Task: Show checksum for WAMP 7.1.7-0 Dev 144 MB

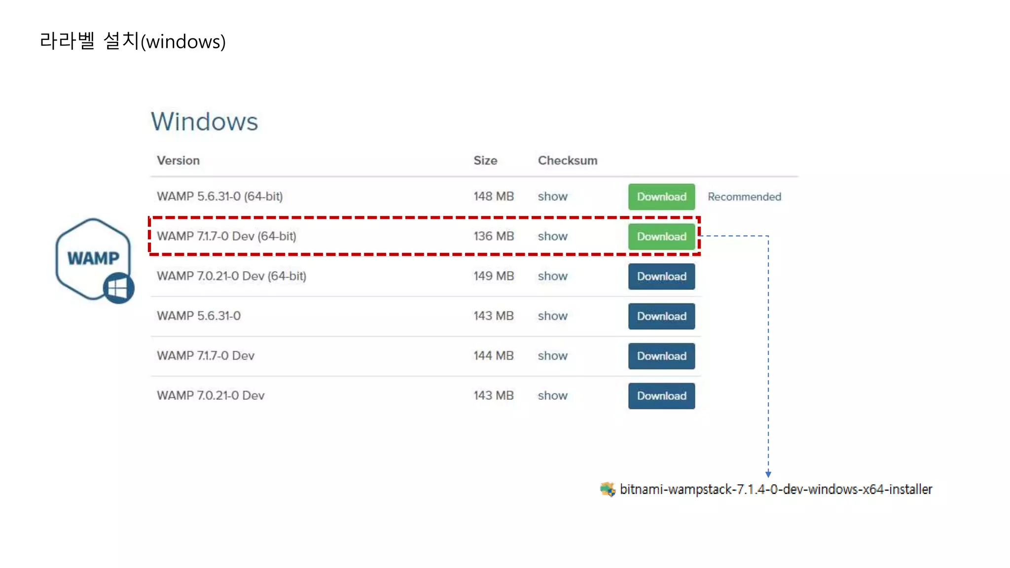Action: tap(552, 356)
